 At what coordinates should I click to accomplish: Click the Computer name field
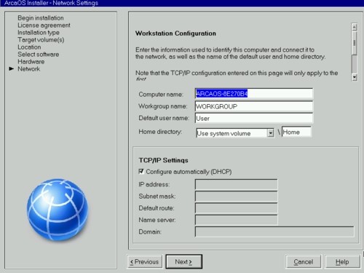pyautogui.click(x=254, y=94)
